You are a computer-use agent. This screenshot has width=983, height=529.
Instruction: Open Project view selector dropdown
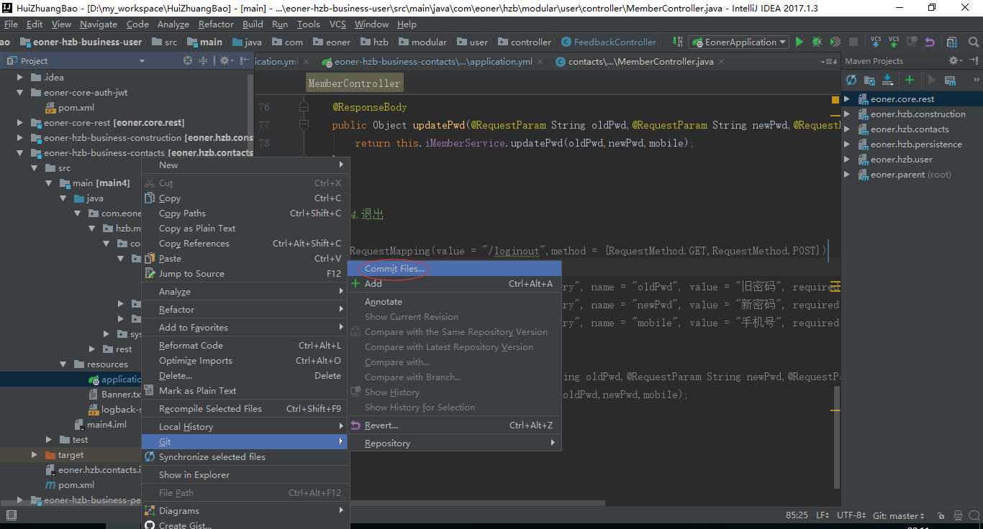point(142,61)
